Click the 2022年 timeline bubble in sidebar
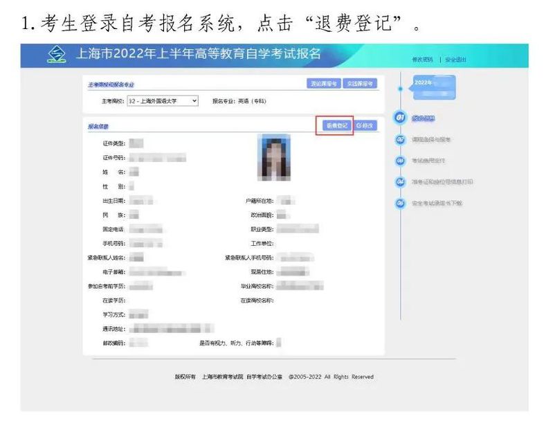Viewport: 553px width, 439px height. pos(433,86)
